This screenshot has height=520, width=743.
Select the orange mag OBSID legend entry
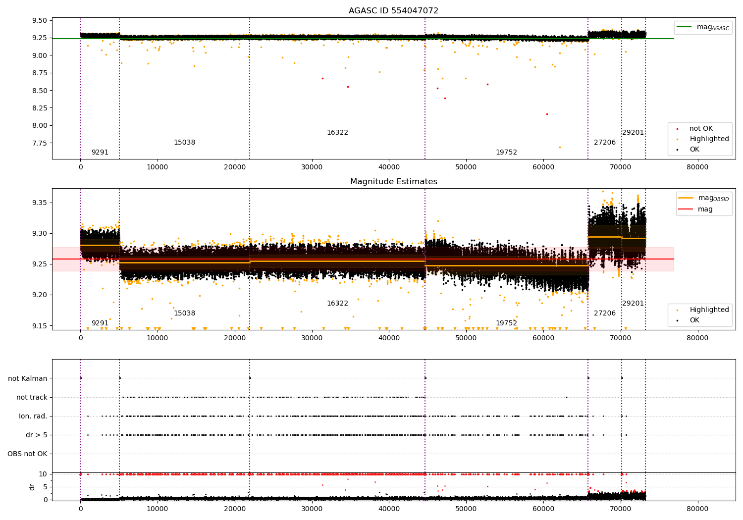point(704,198)
